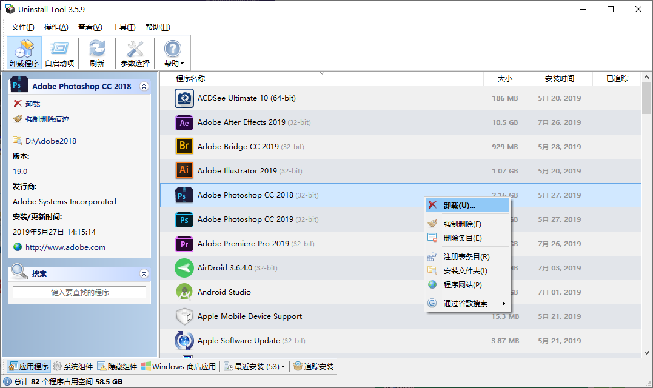Open the 卸载程序 uninstaller toolbar button
The width and height of the screenshot is (653, 388).
[24, 53]
